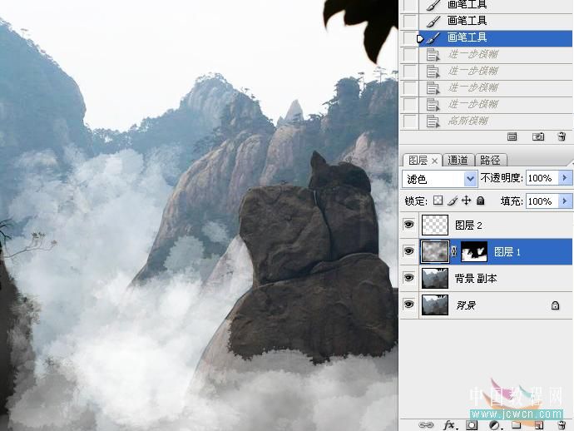
Task: Create a new layer
Action: pos(538,425)
